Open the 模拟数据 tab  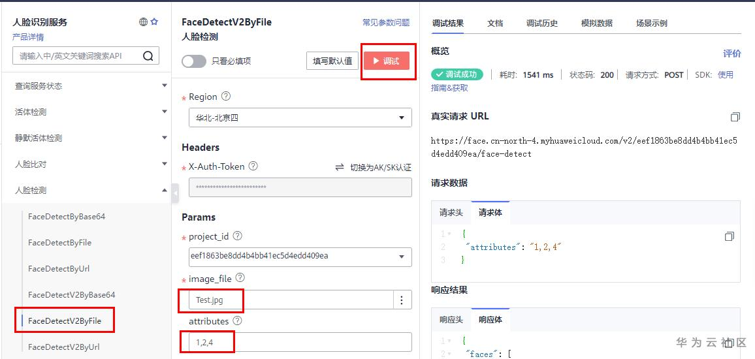597,23
